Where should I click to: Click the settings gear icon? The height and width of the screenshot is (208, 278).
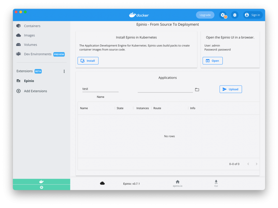[223, 15]
